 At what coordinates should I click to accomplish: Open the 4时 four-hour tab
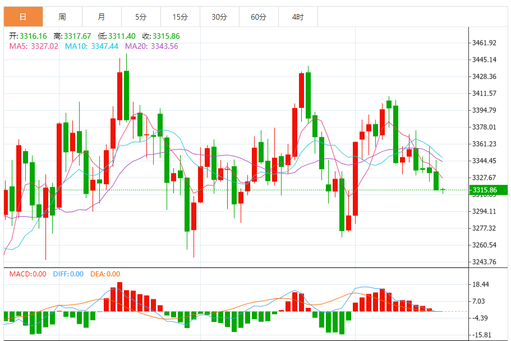pos(298,17)
